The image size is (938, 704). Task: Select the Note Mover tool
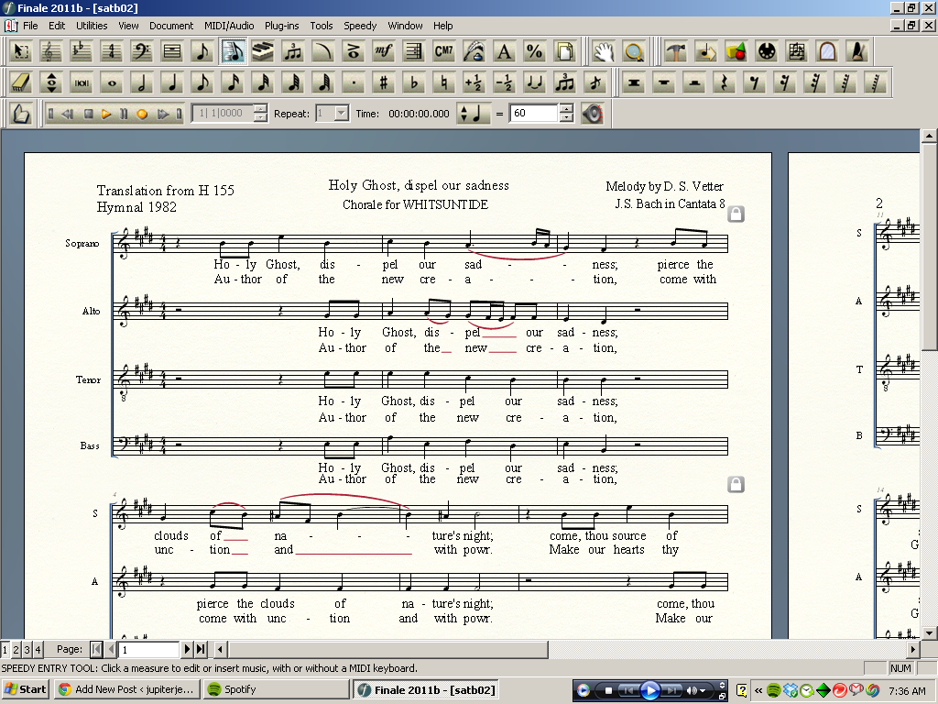click(706, 51)
